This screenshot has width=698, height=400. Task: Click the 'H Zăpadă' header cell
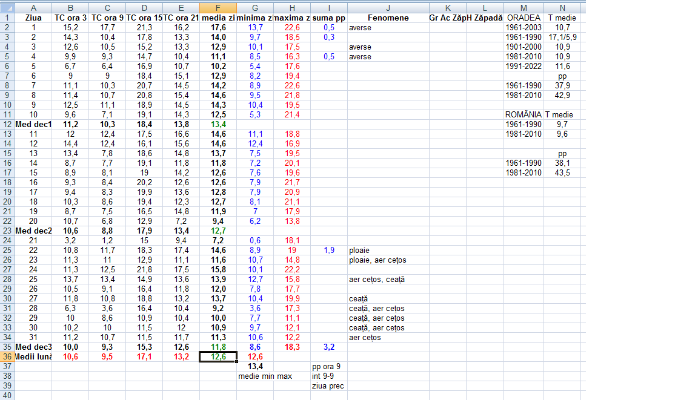tap(485, 18)
